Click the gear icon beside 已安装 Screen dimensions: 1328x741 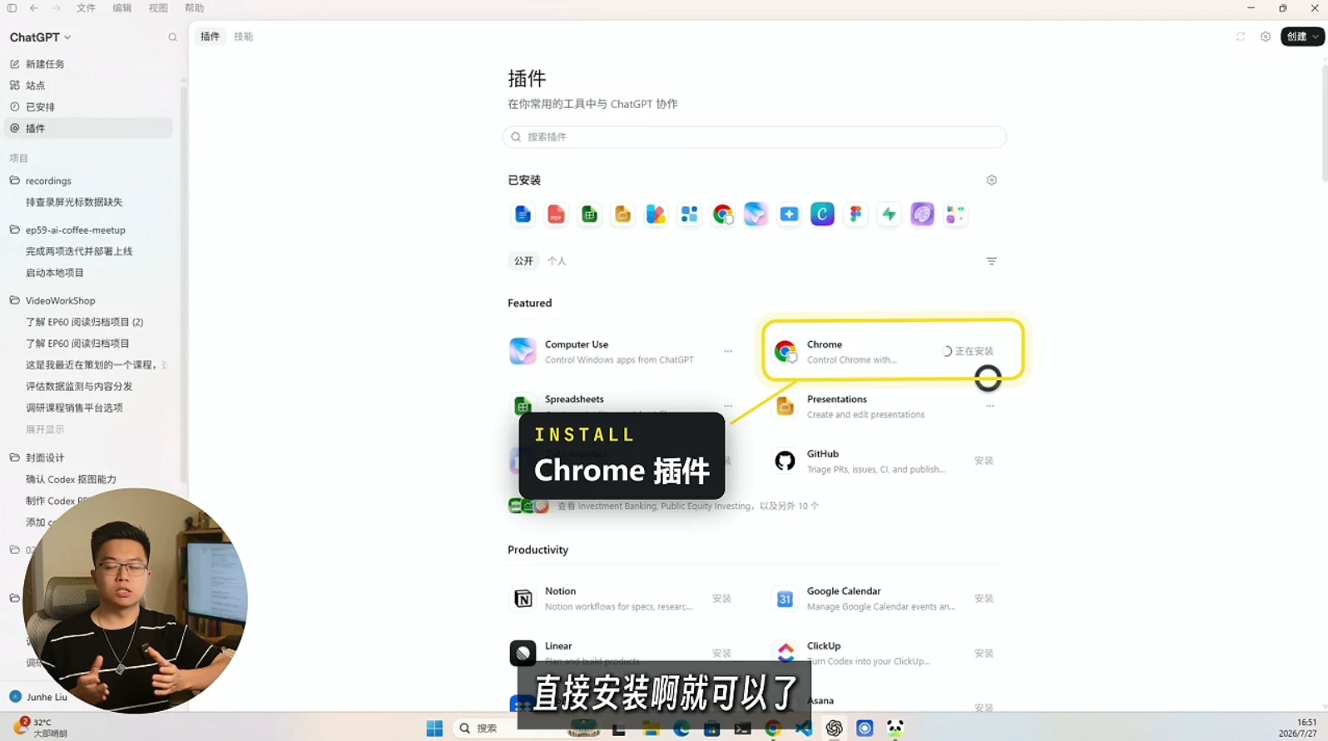(991, 180)
